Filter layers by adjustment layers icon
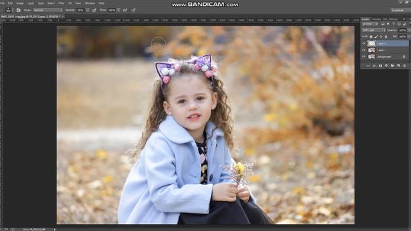Screen dimensions: 411x231 click(388, 24)
